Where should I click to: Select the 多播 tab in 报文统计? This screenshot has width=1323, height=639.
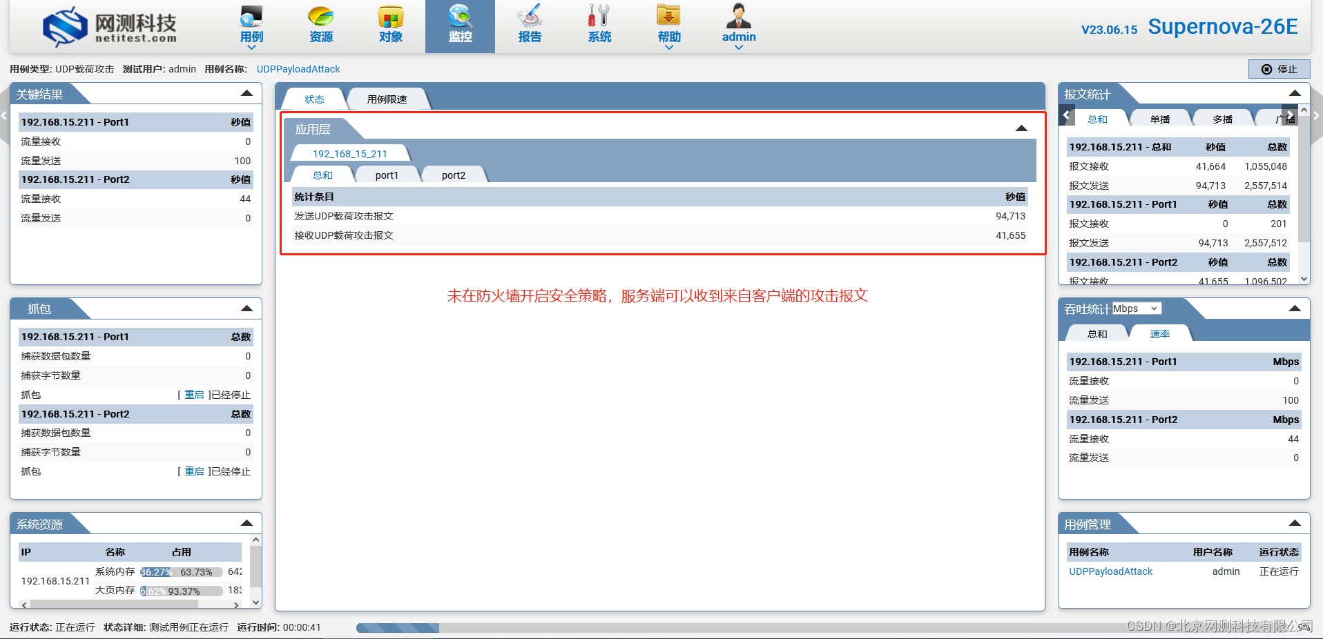1223,119
